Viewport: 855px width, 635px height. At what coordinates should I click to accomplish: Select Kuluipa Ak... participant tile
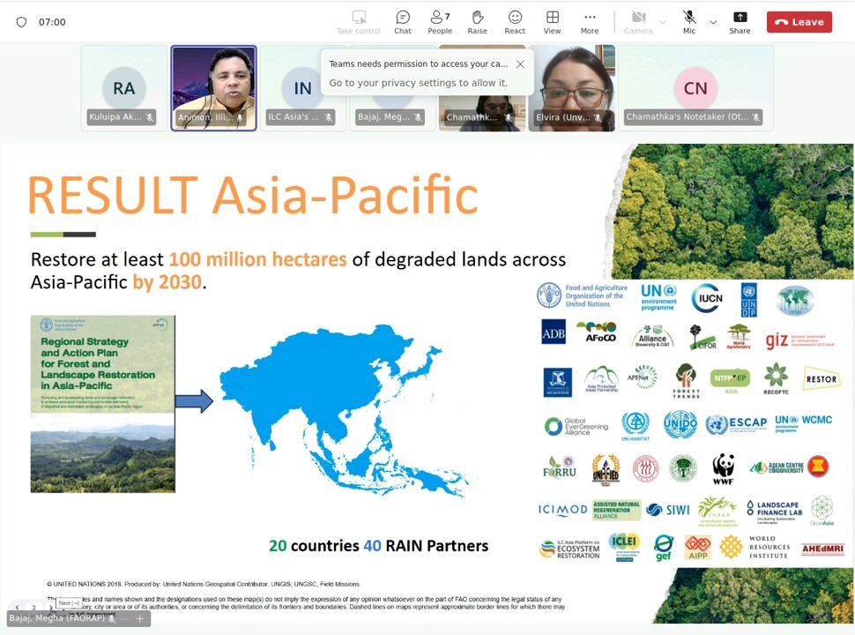123,88
